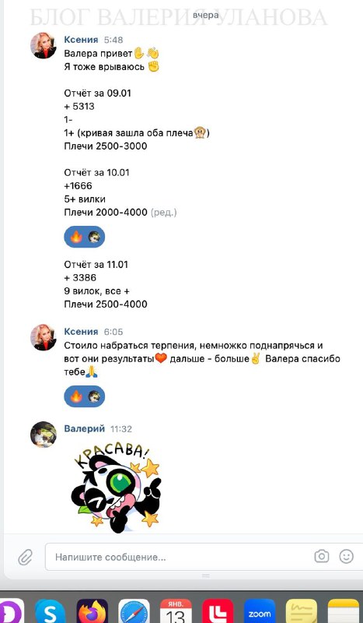Image resolution: width=363 pixels, height=623 pixels.
Task: Click the paperclip attachment icon
Action: 25,557
